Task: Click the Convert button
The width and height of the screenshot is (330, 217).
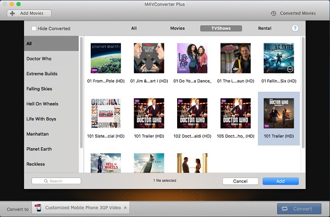Action: tap(299, 209)
